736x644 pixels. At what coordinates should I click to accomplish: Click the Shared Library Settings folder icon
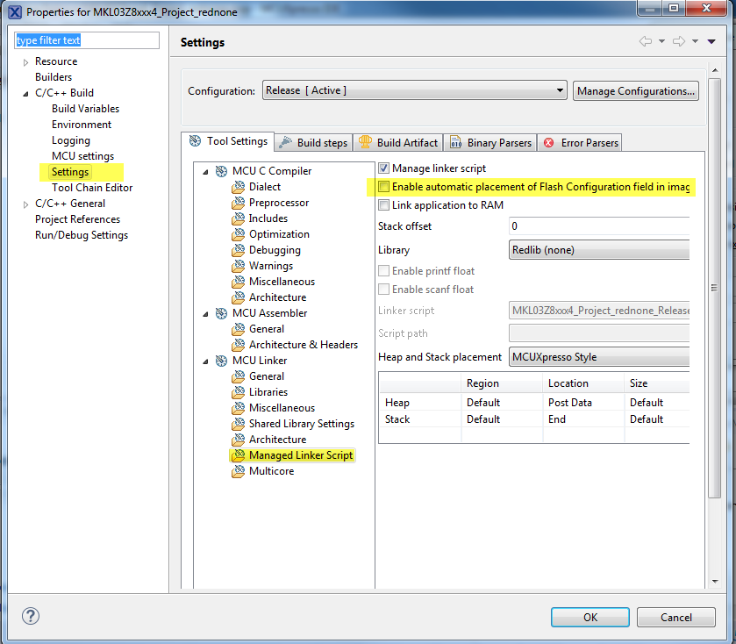pyautogui.click(x=239, y=424)
